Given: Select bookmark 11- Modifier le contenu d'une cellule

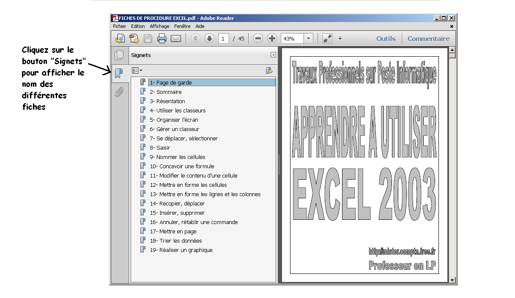Looking at the screenshot, I should 194,175.
